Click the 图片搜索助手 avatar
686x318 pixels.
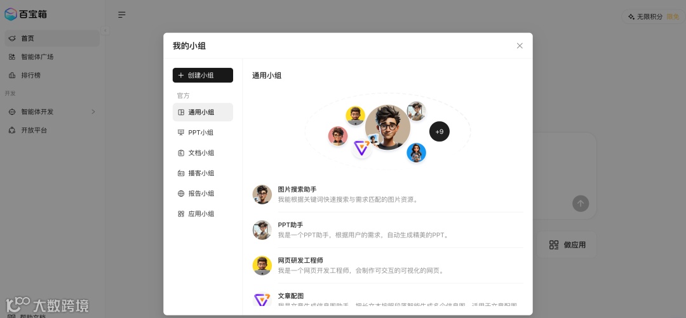(x=262, y=194)
